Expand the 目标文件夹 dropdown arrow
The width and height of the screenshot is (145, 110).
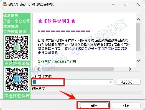pos(111,82)
